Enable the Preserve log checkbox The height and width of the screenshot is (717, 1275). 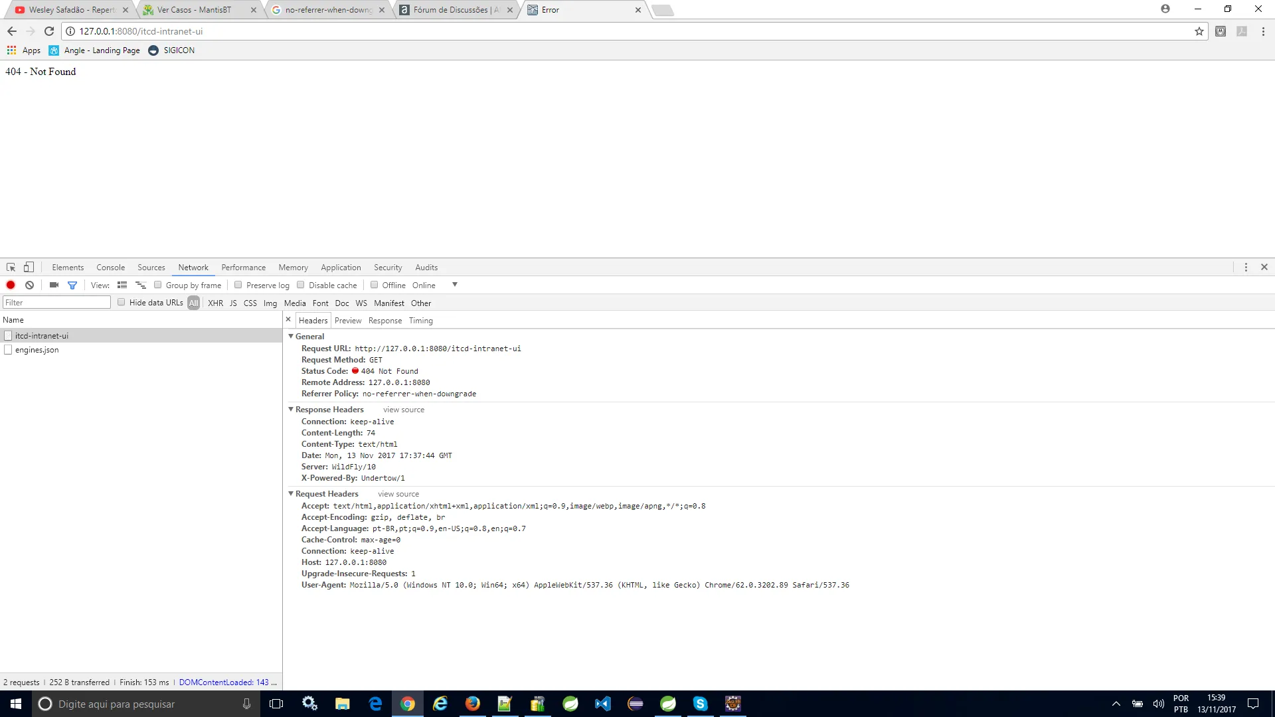[238, 285]
